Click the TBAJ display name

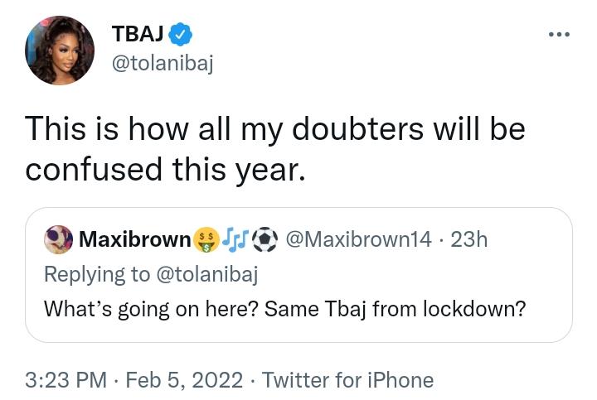click(138, 35)
